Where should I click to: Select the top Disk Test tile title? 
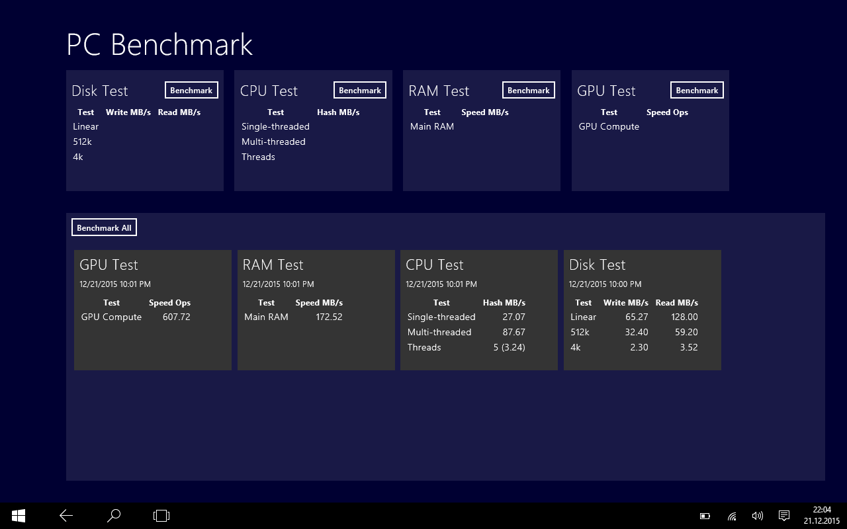coord(100,91)
